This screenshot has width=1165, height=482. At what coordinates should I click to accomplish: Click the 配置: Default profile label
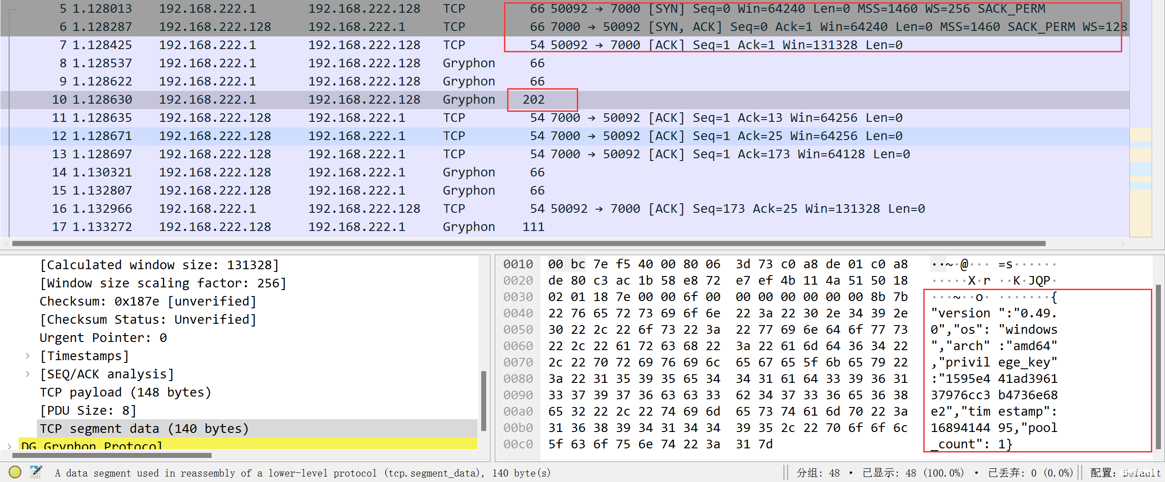(1125, 473)
